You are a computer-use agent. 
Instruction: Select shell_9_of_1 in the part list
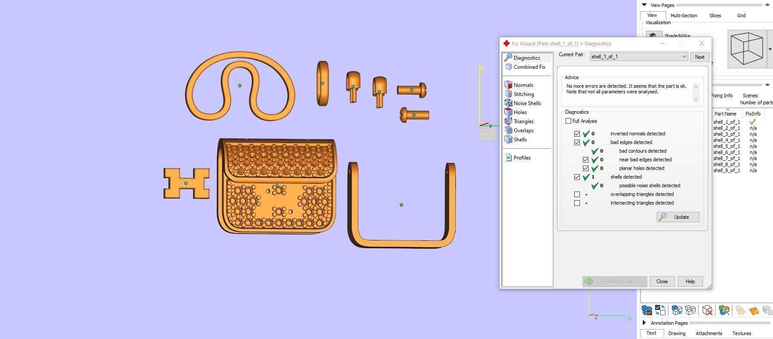pyautogui.click(x=726, y=170)
